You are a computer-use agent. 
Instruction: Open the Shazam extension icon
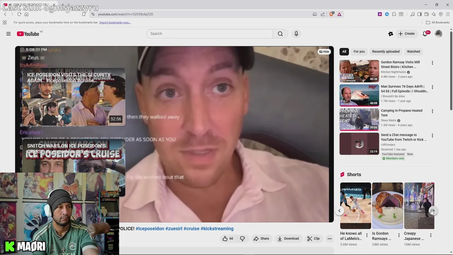coord(387,14)
